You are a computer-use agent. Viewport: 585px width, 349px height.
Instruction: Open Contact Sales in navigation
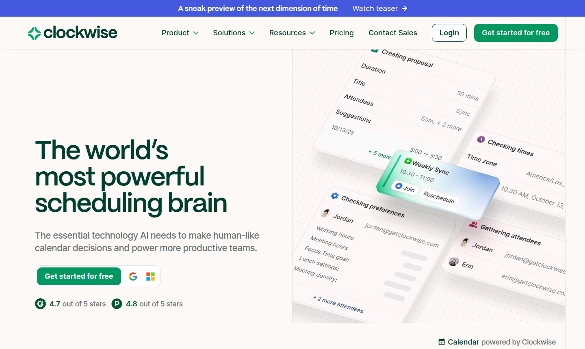point(392,33)
